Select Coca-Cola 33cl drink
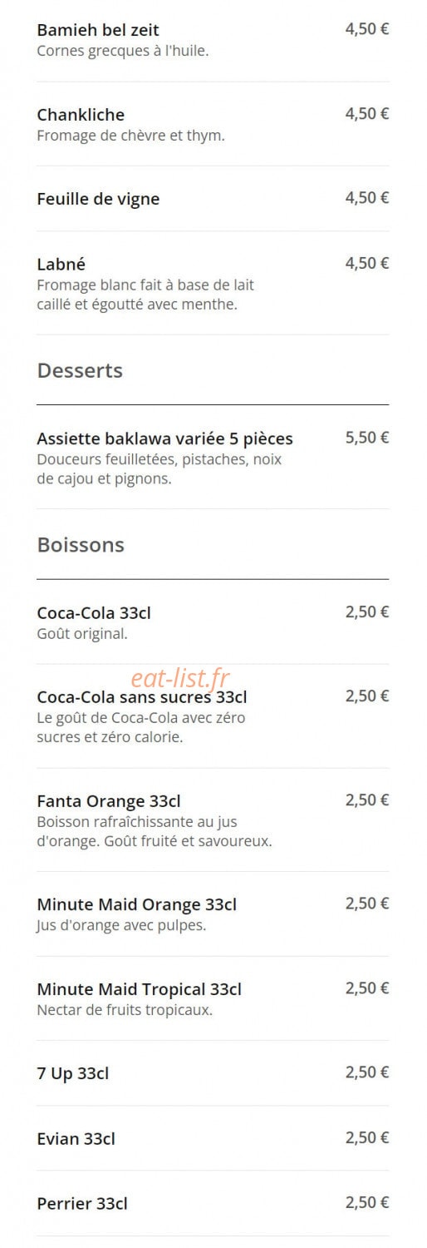 tap(213, 622)
